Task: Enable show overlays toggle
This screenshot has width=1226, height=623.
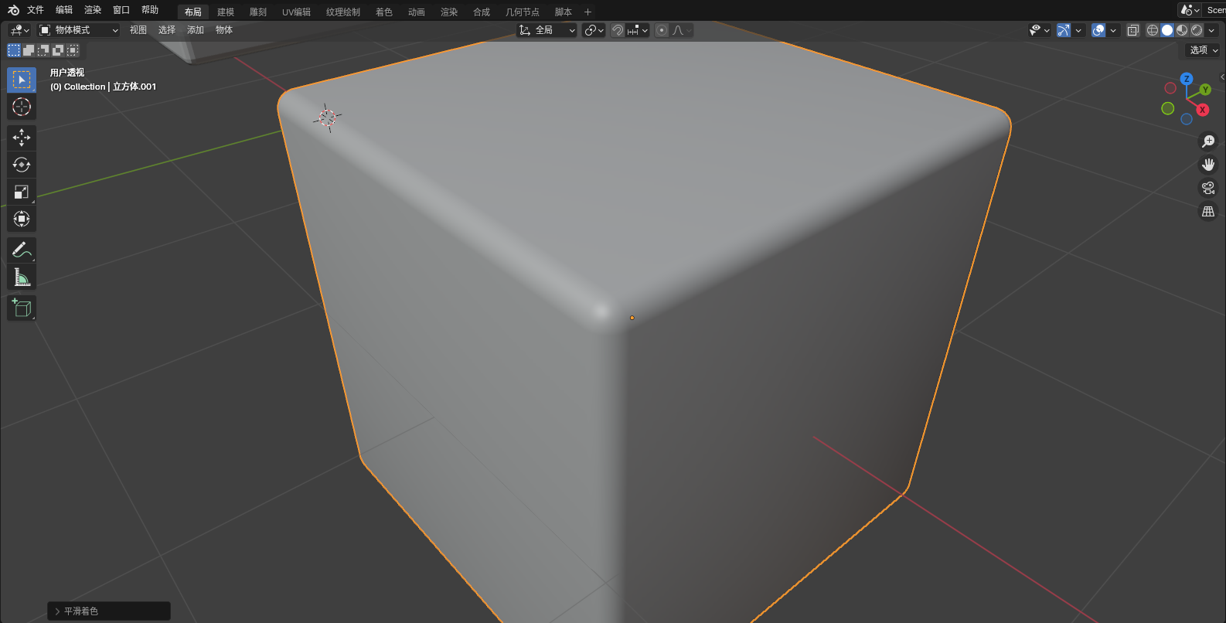Action: tap(1098, 30)
